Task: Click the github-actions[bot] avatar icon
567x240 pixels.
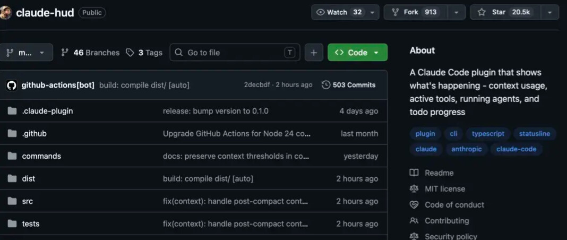Action: (x=12, y=85)
